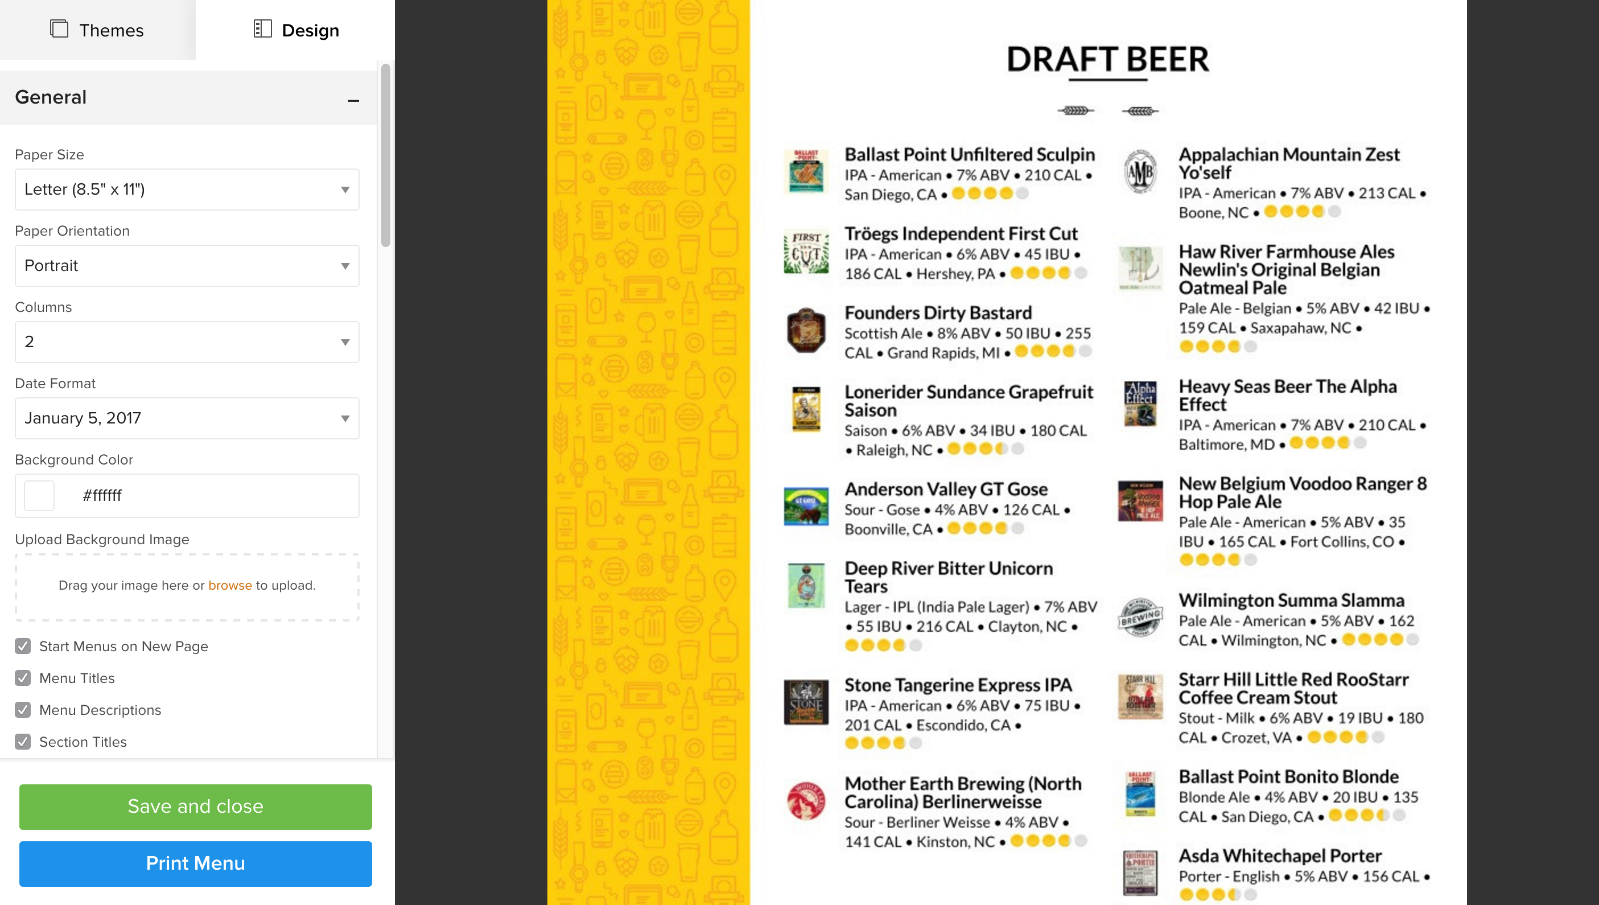Open the Paper Size dropdown
Image resolution: width=1599 pixels, height=905 pixels.
(x=187, y=189)
